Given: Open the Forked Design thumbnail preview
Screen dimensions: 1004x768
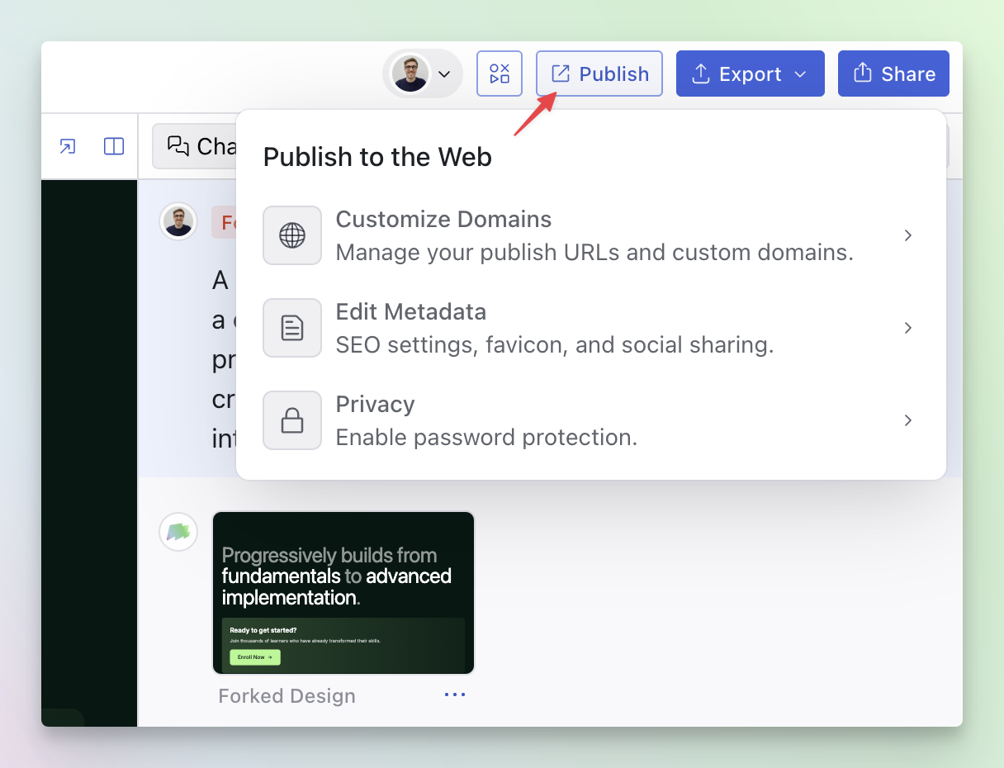Looking at the screenshot, I should [x=343, y=593].
